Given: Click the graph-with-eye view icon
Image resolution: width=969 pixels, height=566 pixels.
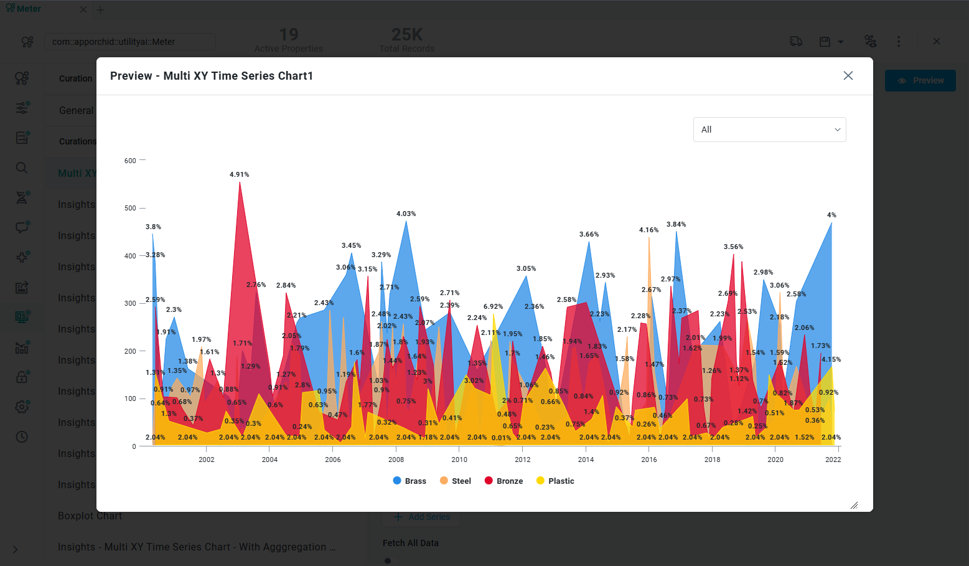Looking at the screenshot, I should coord(870,41).
